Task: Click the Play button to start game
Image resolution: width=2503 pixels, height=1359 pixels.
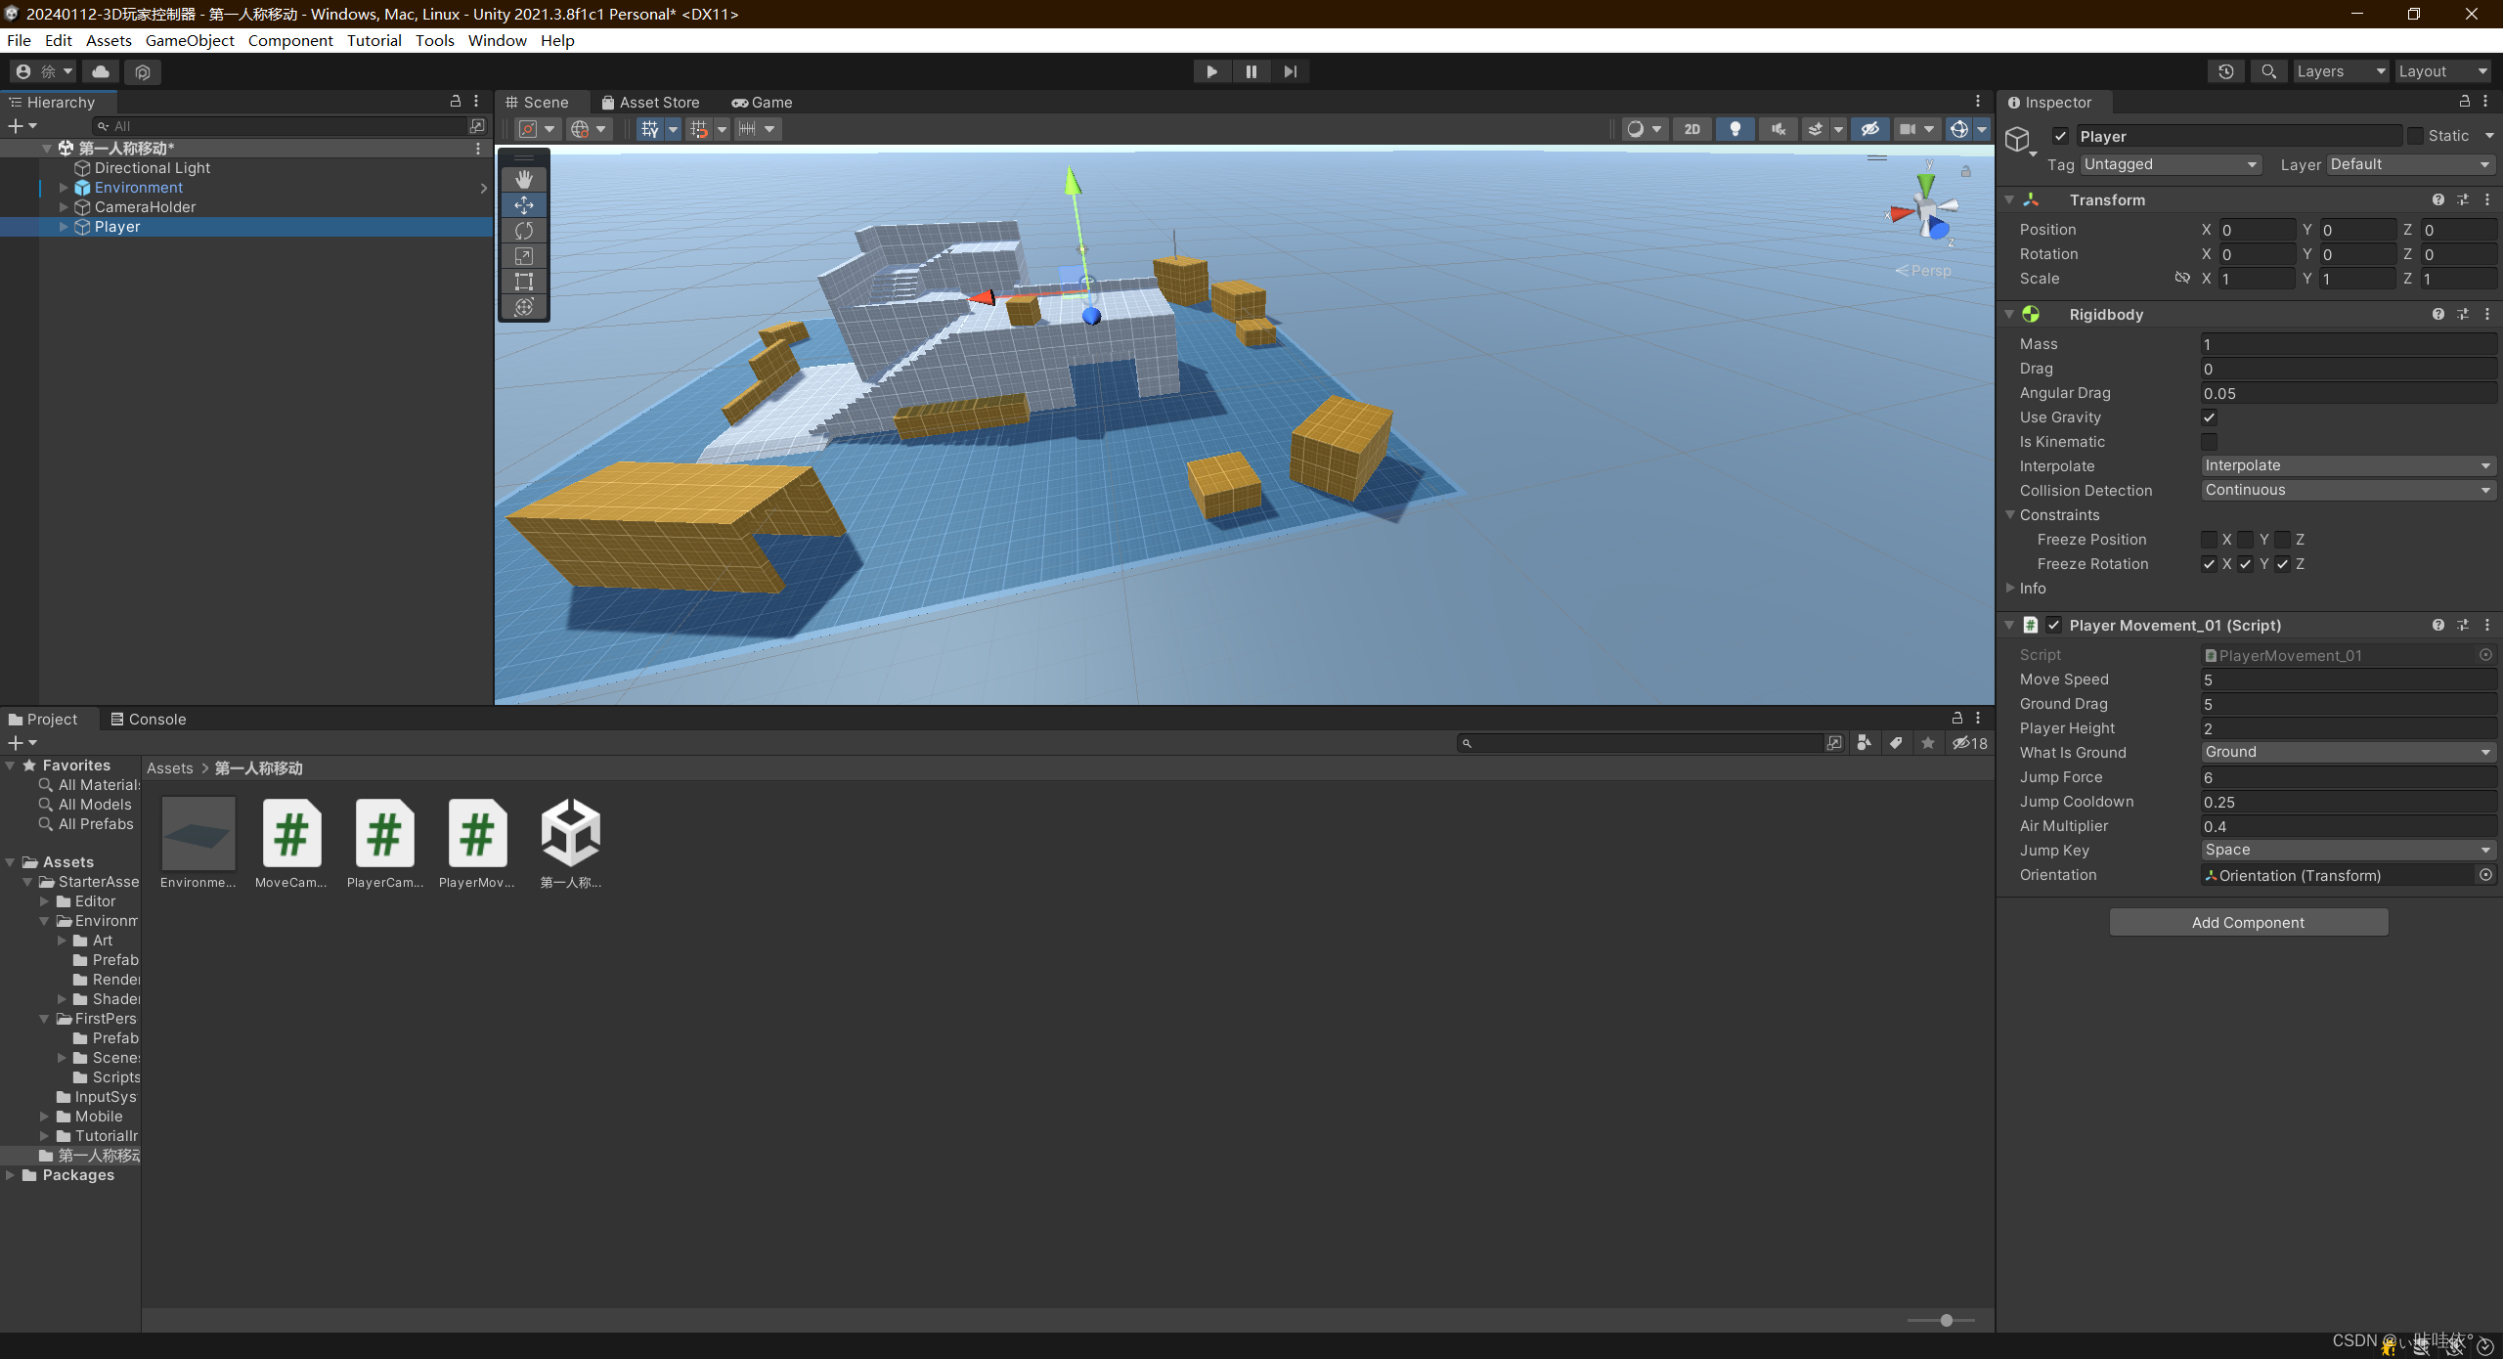Action: pyautogui.click(x=1209, y=70)
